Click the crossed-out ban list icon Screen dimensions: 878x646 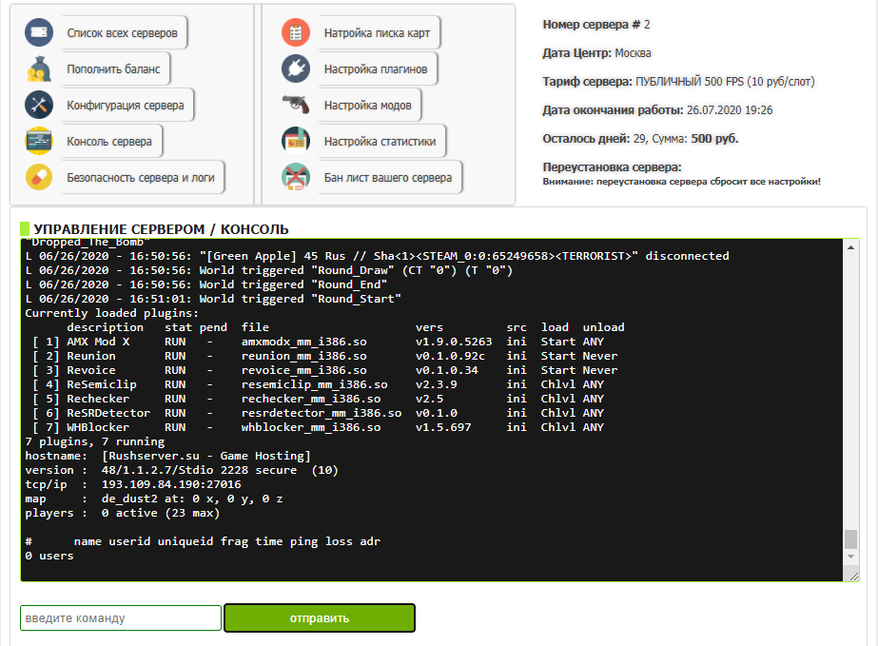[x=296, y=177]
